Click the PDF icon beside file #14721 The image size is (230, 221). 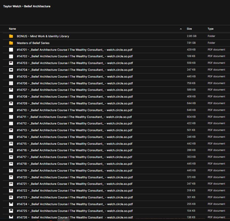point(11,184)
